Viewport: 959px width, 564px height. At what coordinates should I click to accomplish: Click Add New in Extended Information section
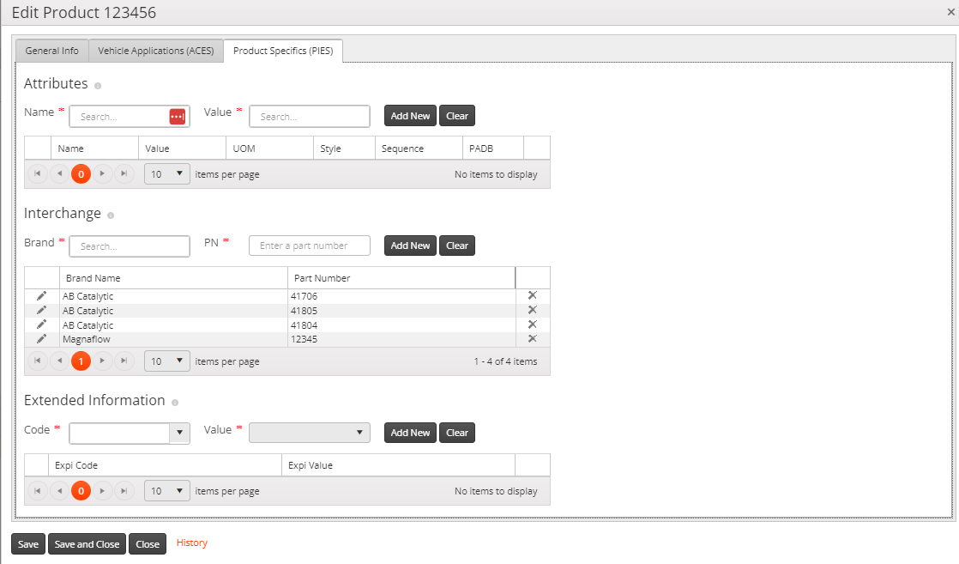click(410, 433)
